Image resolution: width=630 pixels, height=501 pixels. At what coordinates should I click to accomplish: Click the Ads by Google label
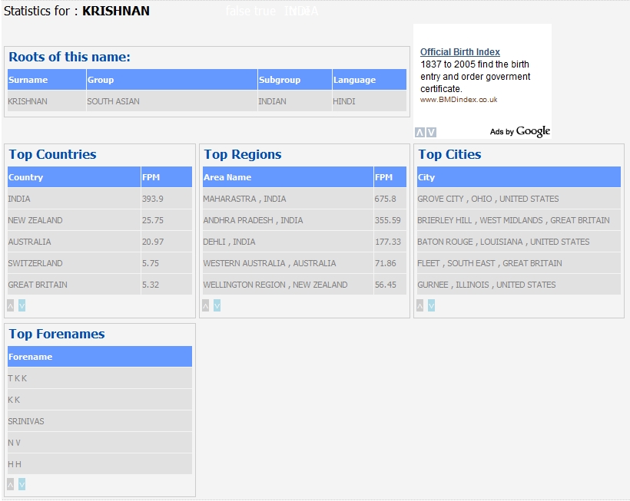520,132
